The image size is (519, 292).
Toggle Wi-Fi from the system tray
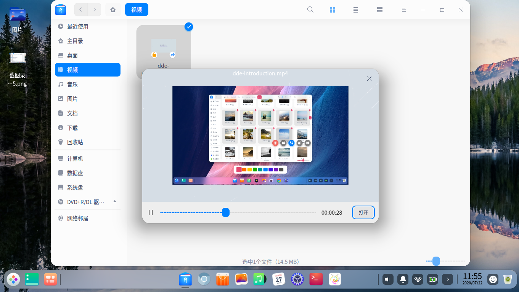pyautogui.click(x=418, y=279)
